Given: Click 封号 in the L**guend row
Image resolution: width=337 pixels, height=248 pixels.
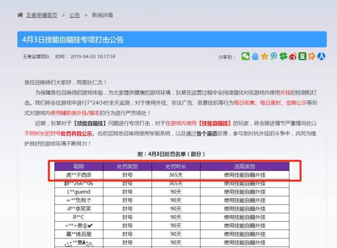Looking at the screenshot, I should pos(127,192).
